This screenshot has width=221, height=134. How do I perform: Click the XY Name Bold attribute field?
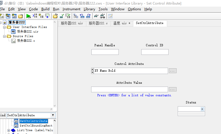(131, 71)
